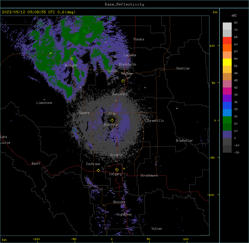249x243 pixels.
Task: Click the Innisfail city label
Action: click(120, 94)
